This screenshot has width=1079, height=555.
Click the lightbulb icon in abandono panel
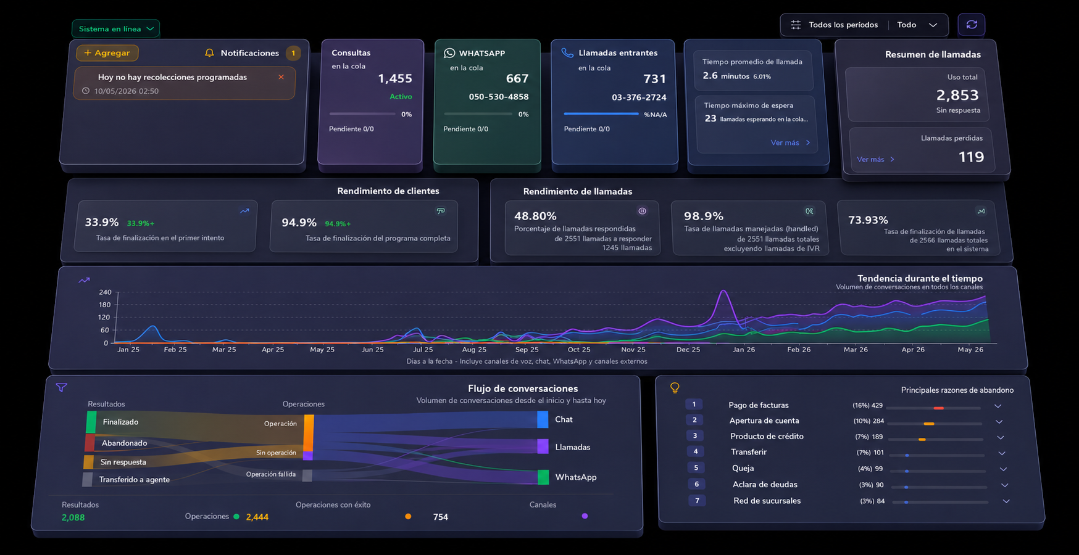(675, 388)
